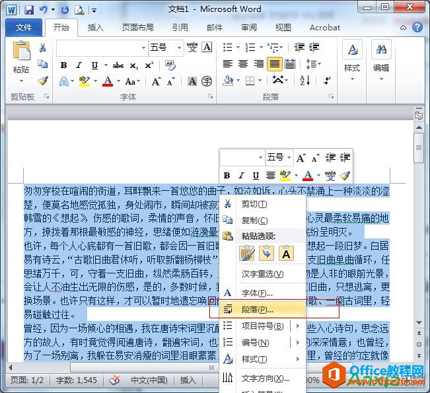Image resolution: width=430 pixels, height=393 pixels.
Task: Click the Phonetic Guide wén icon in ribbon
Action: [x=192, y=47]
